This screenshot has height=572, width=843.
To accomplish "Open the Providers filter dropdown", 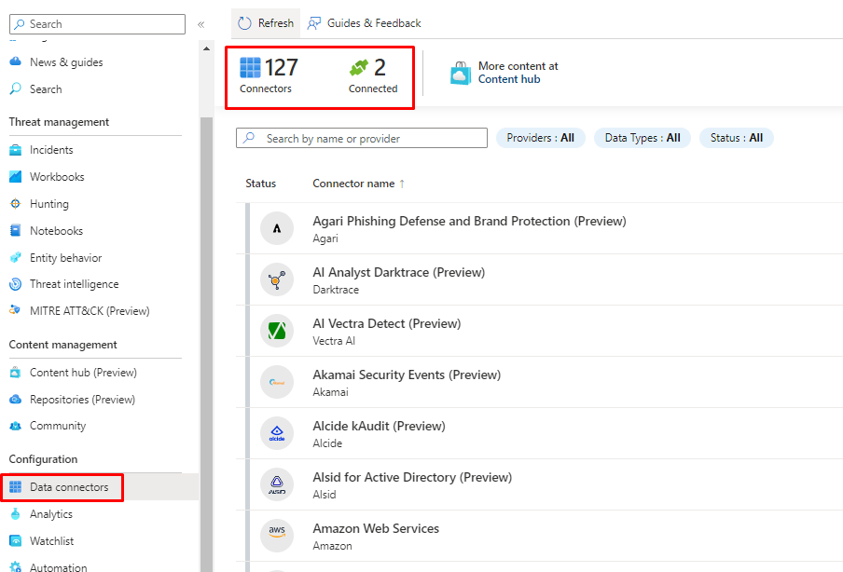I will (x=540, y=138).
